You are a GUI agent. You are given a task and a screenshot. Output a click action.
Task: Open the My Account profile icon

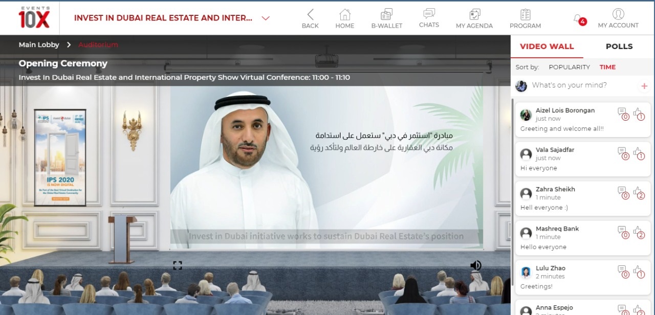click(x=618, y=14)
